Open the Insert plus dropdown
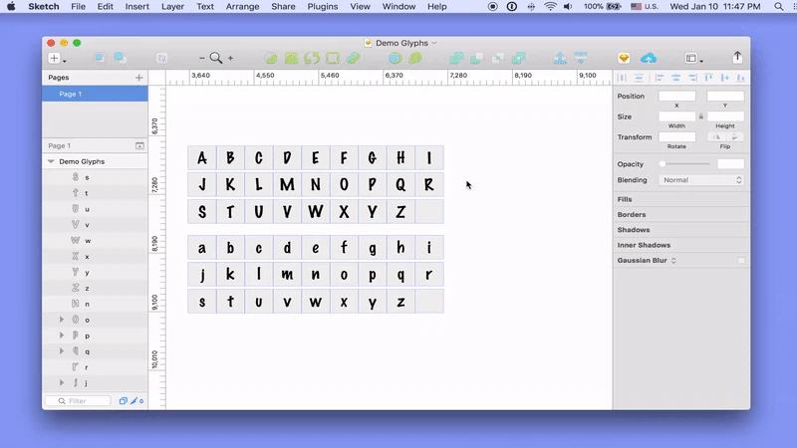 (57, 58)
